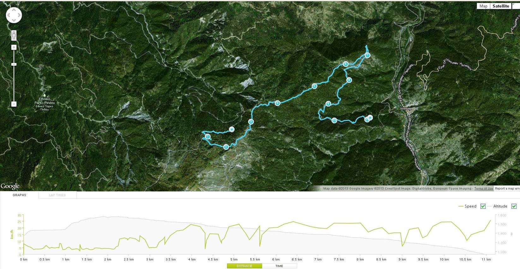The width and height of the screenshot is (520, 269).
Task: Expand the panel beside the Satellite button
Action: pos(516,6)
